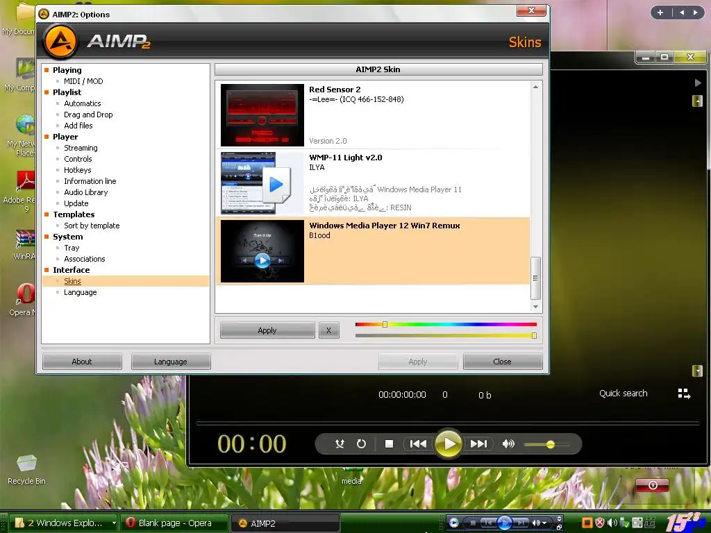The image size is (711, 533).
Task: Select Windows Media Player 12 Win7 Remux thumbnail
Action: click(x=262, y=251)
